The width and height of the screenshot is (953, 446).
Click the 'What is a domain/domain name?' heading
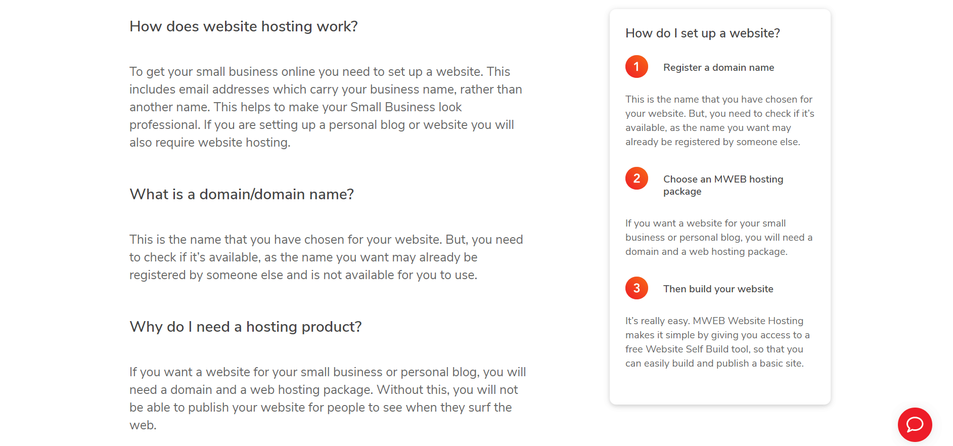point(242,194)
